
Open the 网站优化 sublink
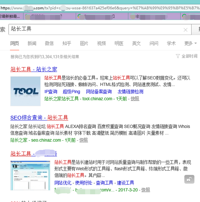pyautogui.click(x=63, y=183)
